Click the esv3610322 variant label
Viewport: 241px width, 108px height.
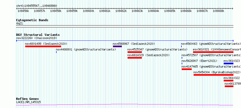pyautogui.click(x=232, y=78)
